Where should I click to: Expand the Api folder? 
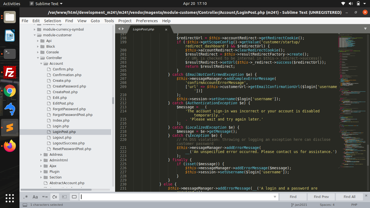pyautogui.click(x=38, y=41)
